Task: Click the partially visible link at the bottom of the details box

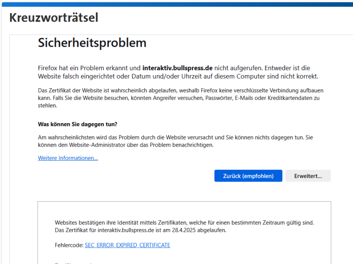Action: pos(75,262)
